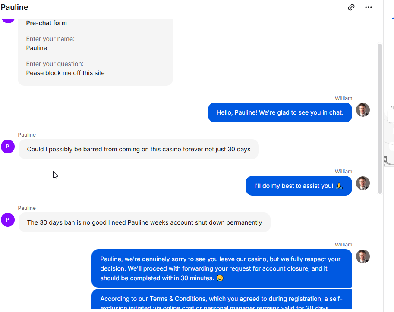Click the William sender label above greeting
This screenshot has height=312, width=394.
(343, 98)
